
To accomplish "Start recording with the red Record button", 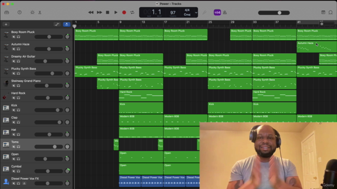I will [124, 13].
